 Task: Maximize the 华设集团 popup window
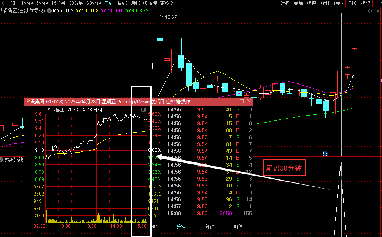pos(242,101)
